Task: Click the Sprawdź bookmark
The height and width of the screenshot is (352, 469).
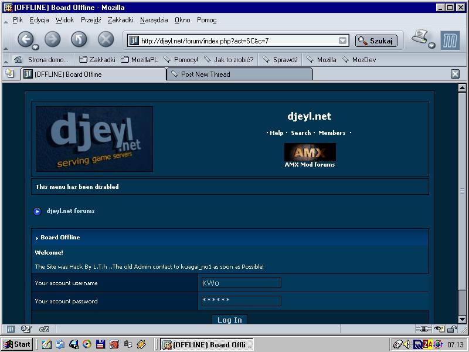Action: (x=280, y=60)
